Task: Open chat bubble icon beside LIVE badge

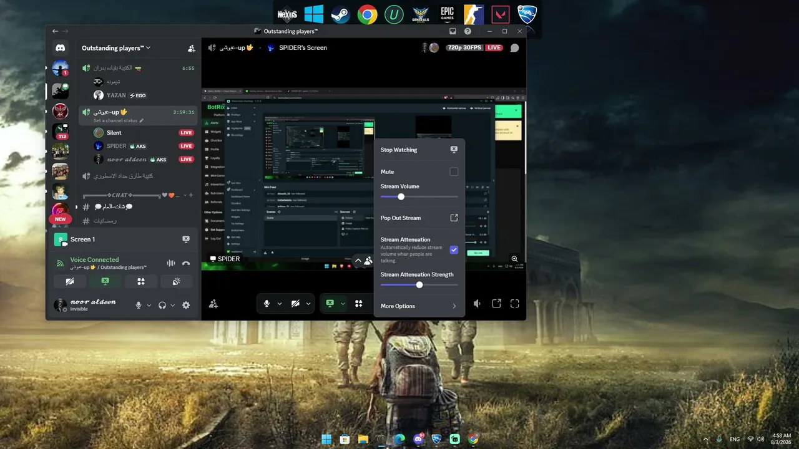Action: click(x=514, y=48)
